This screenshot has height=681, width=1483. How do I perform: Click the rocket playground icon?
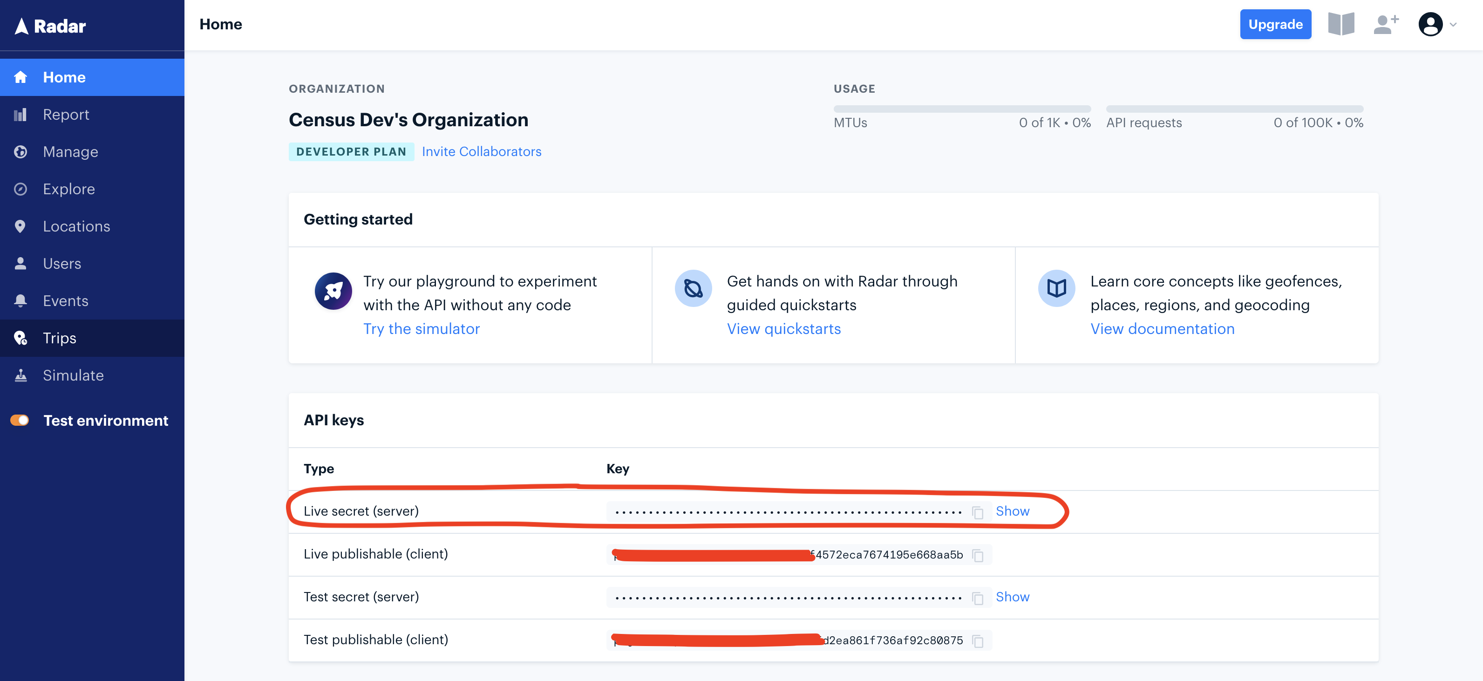point(333,291)
